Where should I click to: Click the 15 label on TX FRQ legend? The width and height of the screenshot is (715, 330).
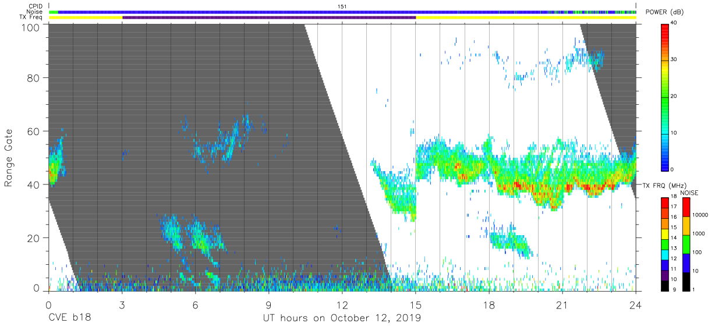(x=674, y=227)
